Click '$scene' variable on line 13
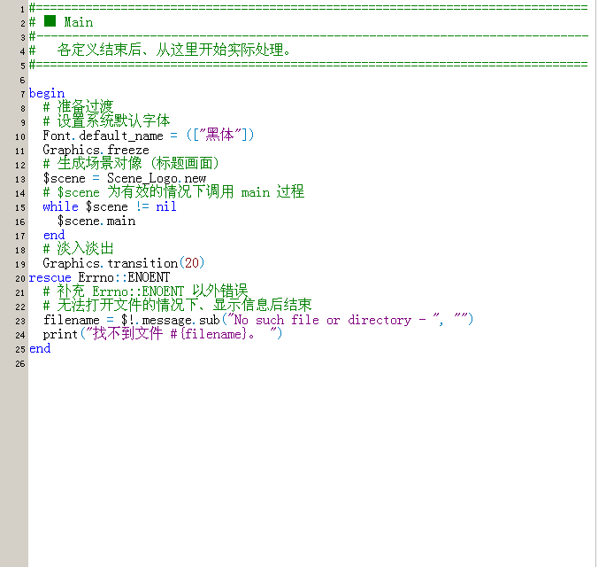This screenshot has width=606, height=567. (x=65, y=178)
